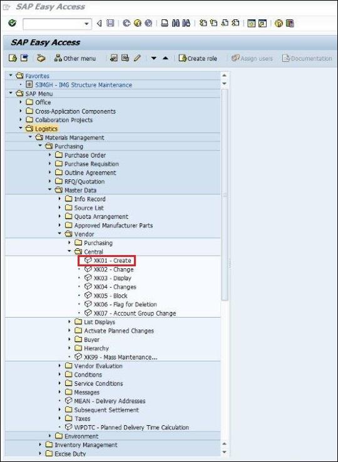338x462 pixels.
Task: Select the Inventory Management folder
Action: pyautogui.click(x=86, y=445)
